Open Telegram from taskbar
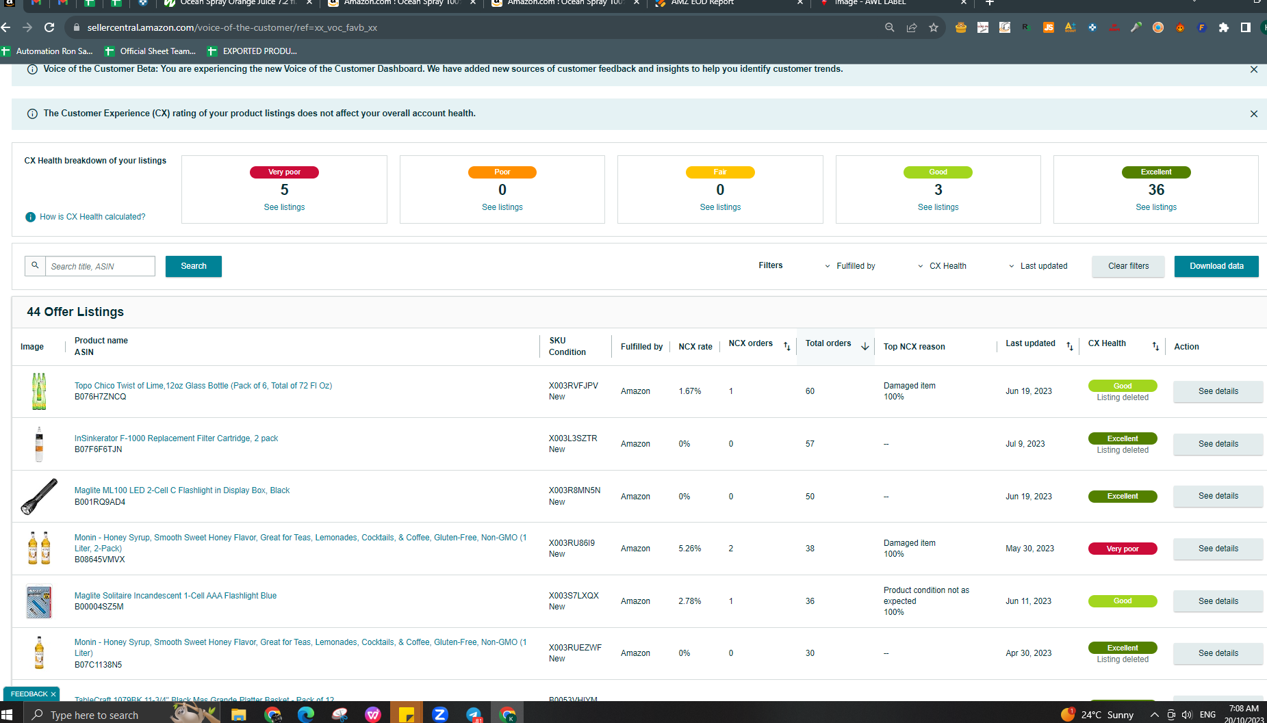 pos(474,715)
